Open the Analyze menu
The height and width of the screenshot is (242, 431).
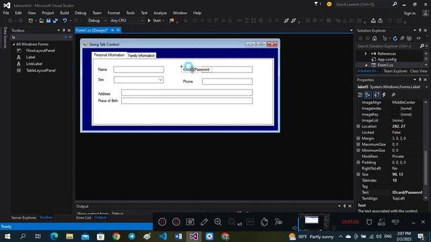160,13
